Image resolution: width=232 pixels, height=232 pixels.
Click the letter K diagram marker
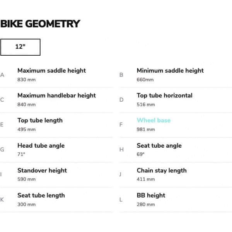(x=2, y=200)
